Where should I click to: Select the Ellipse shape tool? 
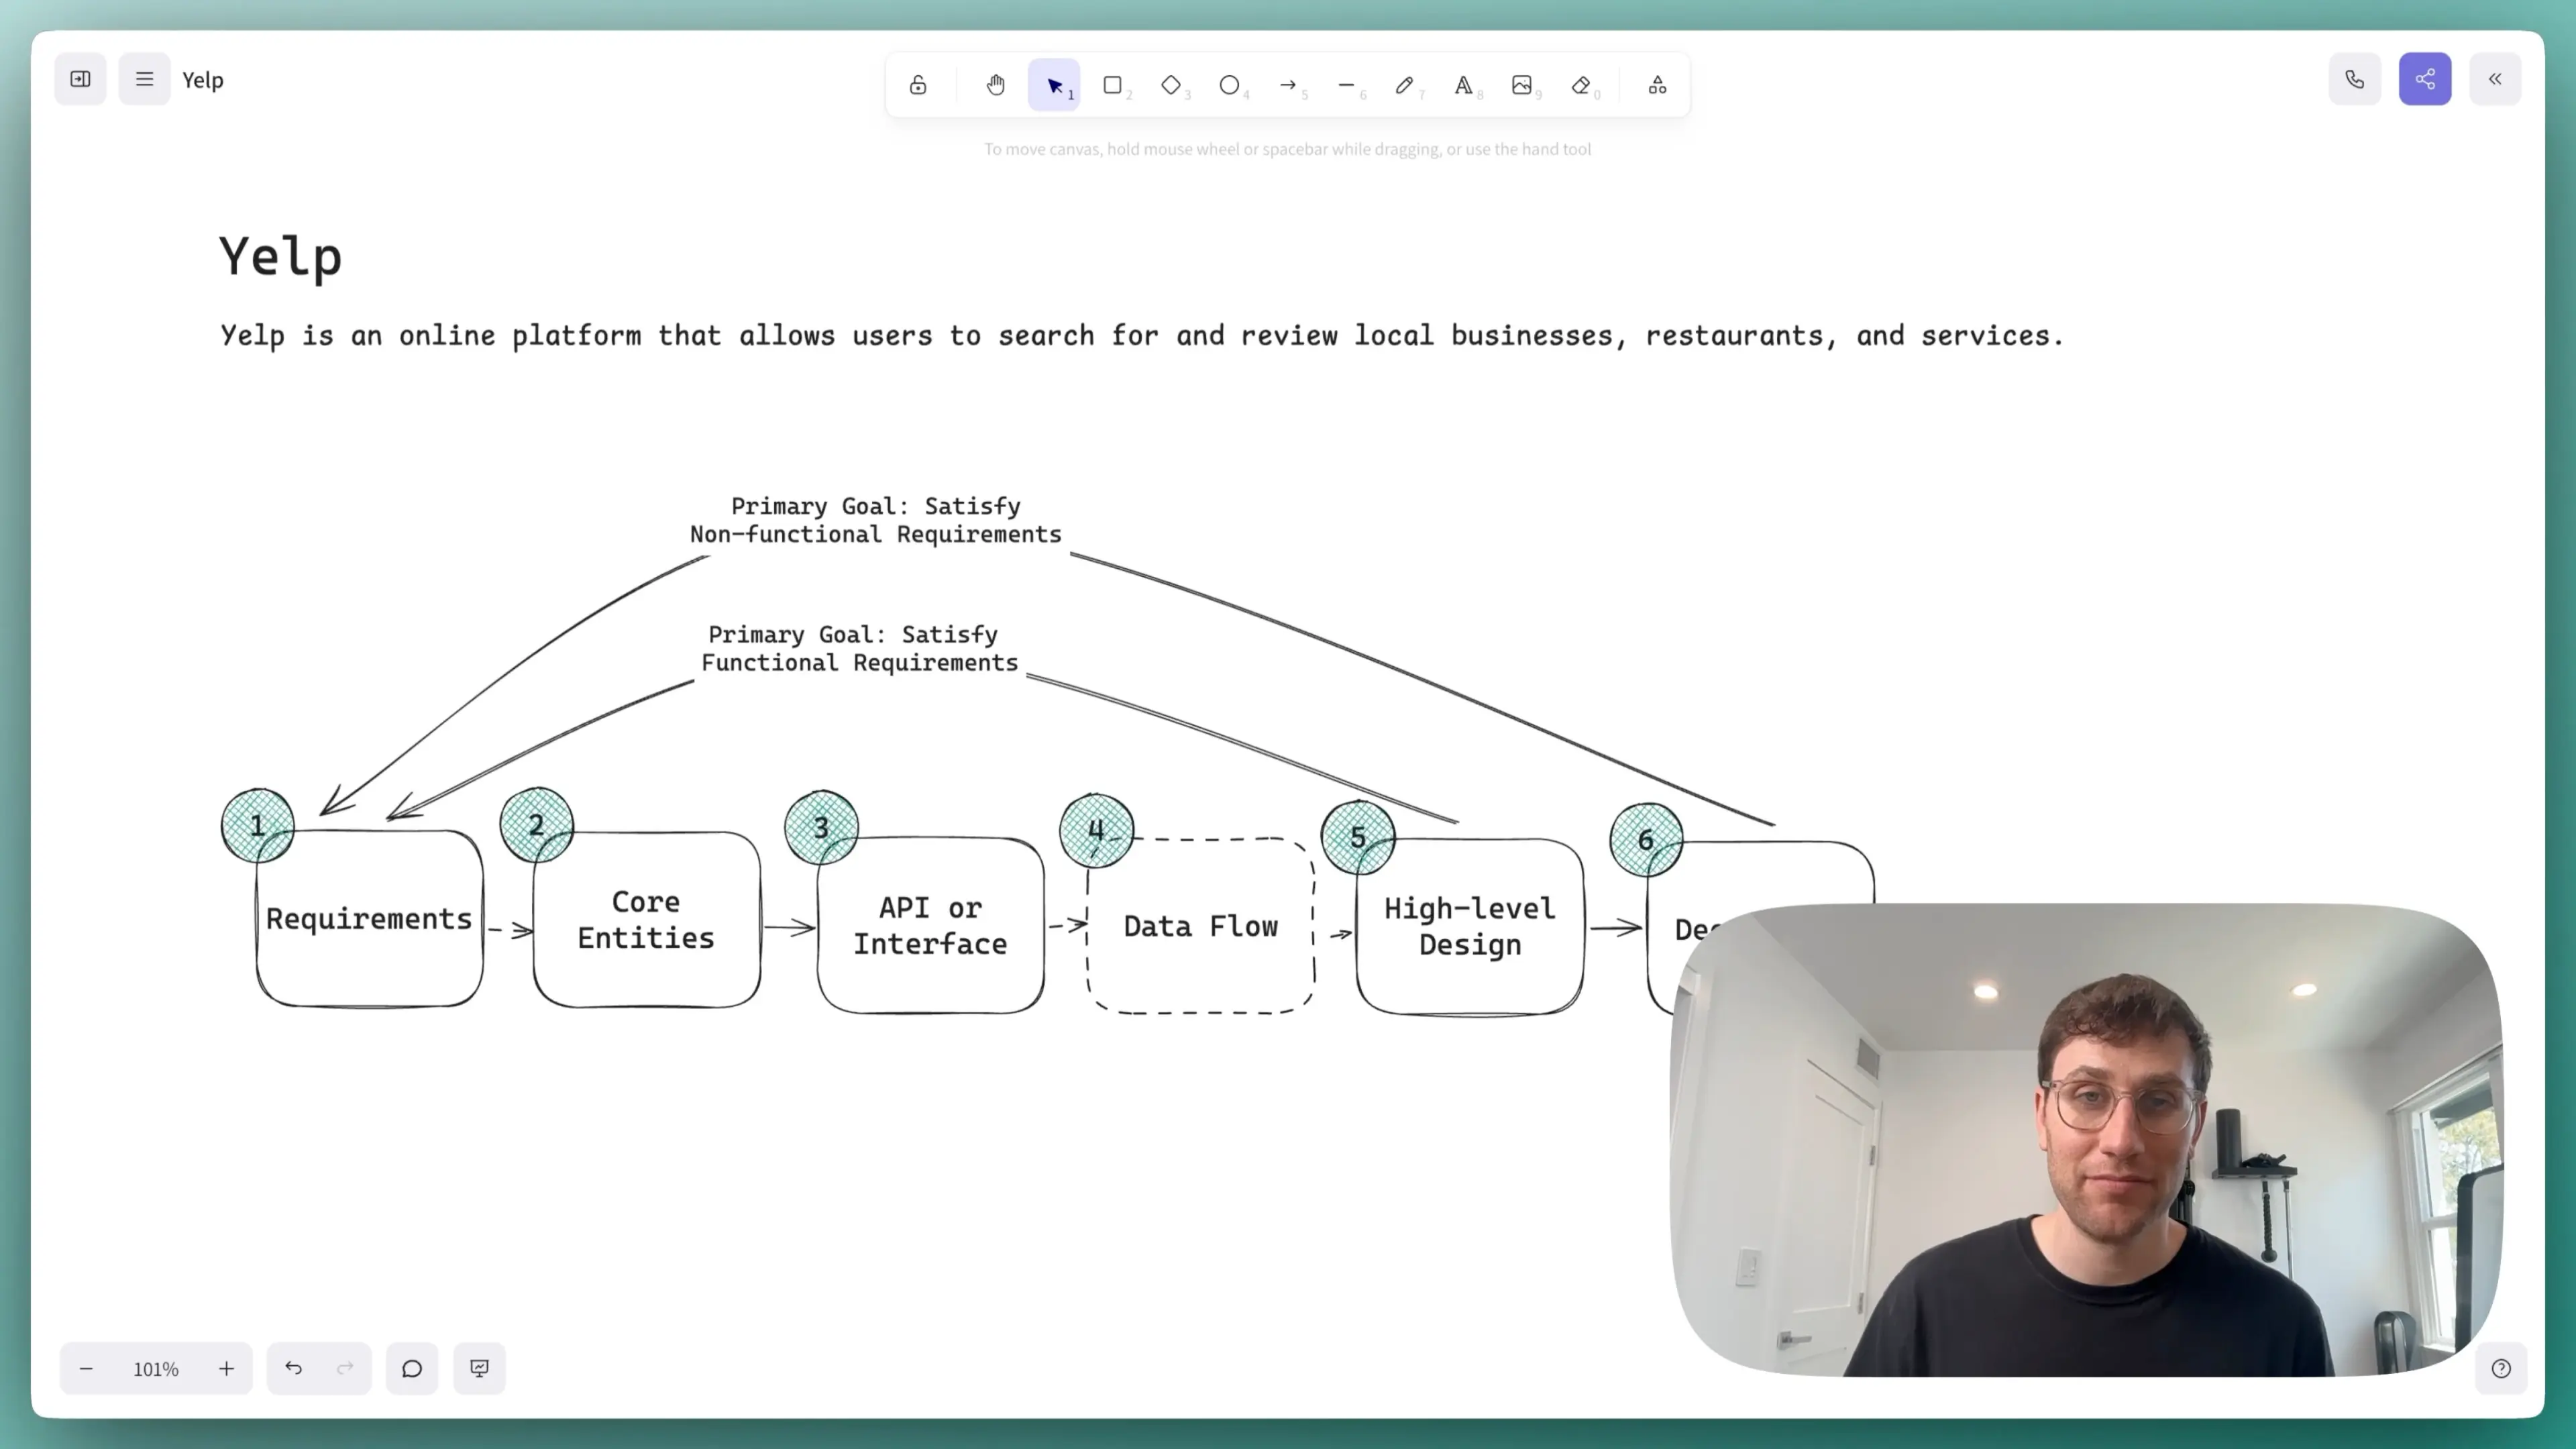click(x=1229, y=85)
